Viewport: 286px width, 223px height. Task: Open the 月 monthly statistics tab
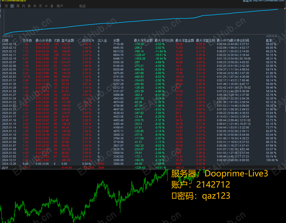click(23, 6)
